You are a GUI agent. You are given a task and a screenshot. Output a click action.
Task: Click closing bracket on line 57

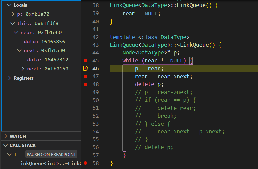pyautogui.click(x=124, y=155)
